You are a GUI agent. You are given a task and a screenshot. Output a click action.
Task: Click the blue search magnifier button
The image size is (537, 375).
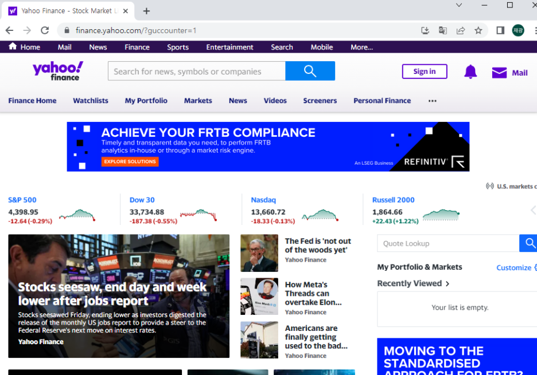pyautogui.click(x=310, y=71)
